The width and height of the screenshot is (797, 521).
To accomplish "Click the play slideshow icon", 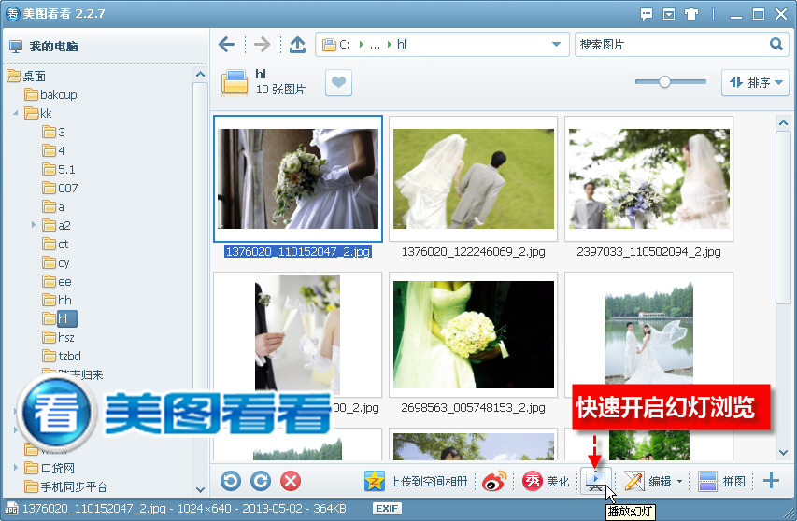I will click(x=595, y=480).
